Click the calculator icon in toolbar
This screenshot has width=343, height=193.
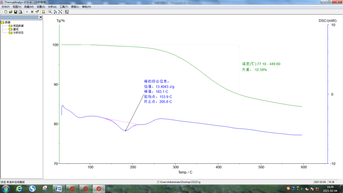(67, 12)
